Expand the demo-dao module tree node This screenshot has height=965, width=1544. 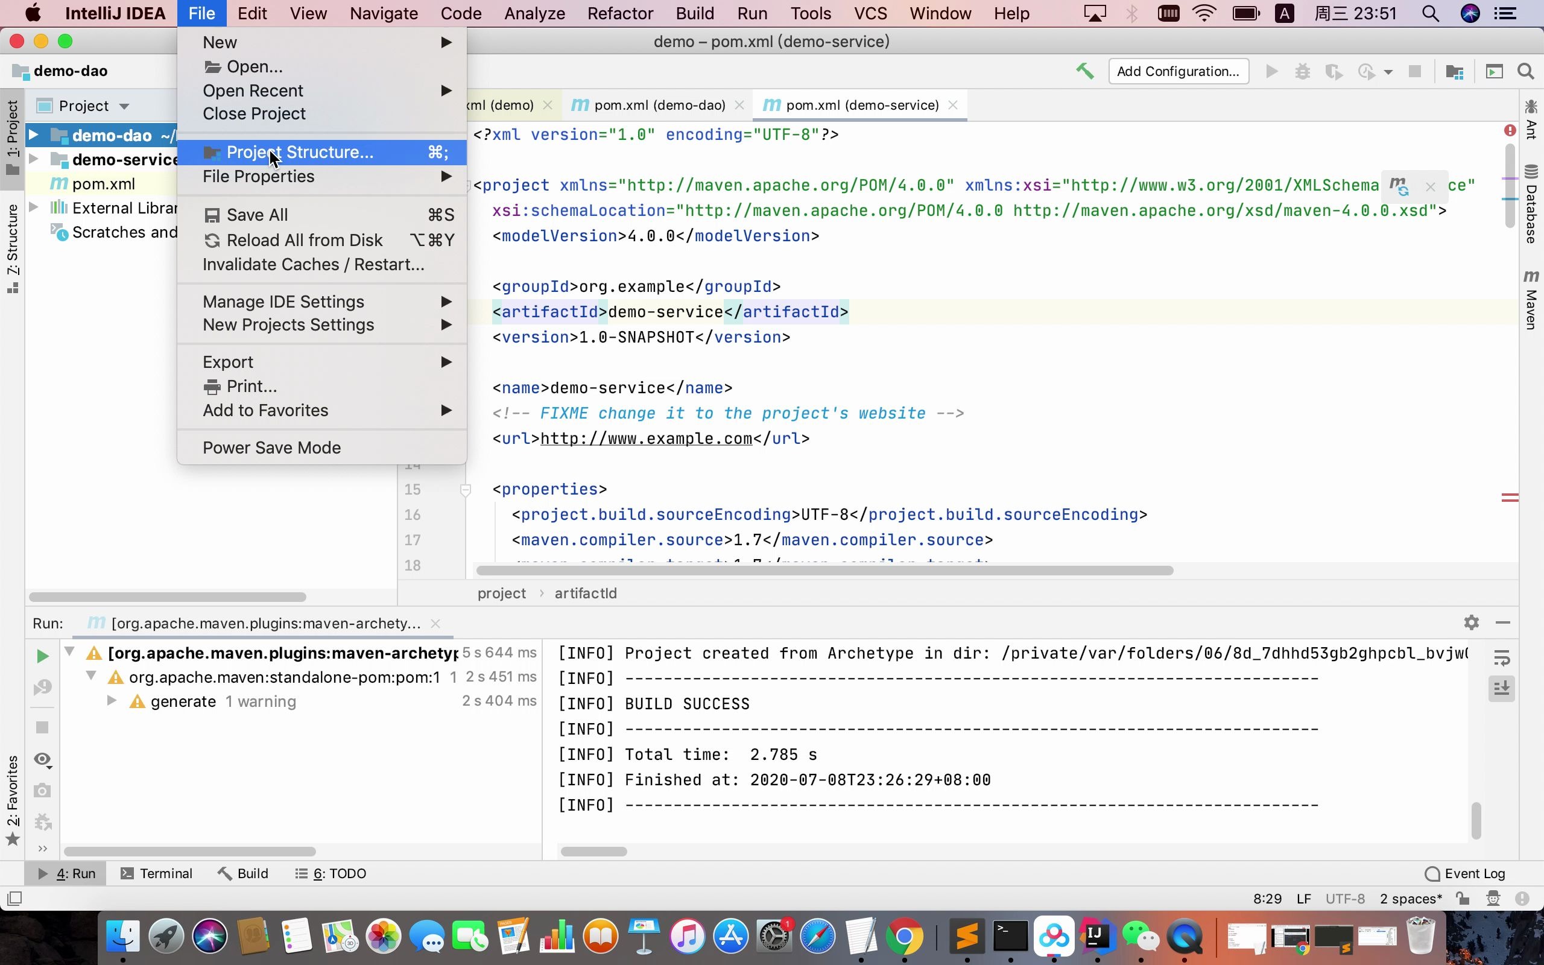click(34, 134)
